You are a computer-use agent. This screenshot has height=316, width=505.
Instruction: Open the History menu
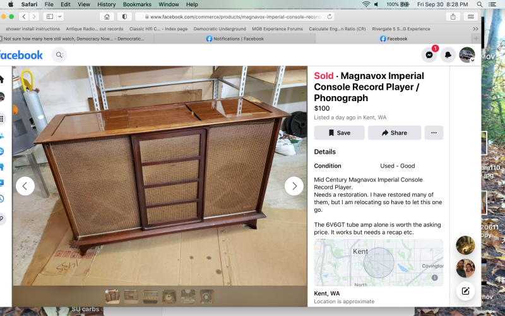[106, 4]
